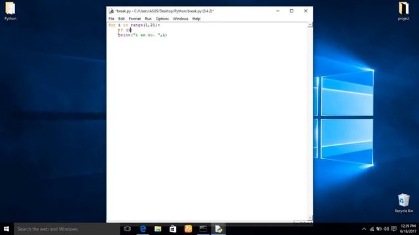
Task: Open Task View from the taskbar
Action: coord(128,229)
